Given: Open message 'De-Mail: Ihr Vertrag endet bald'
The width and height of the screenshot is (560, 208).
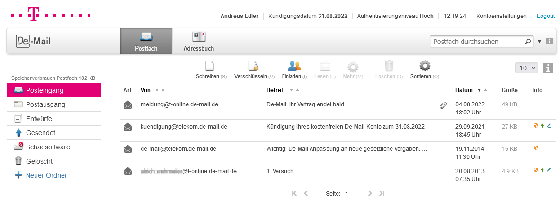Looking at the screenshot, I should click(305, 104).
